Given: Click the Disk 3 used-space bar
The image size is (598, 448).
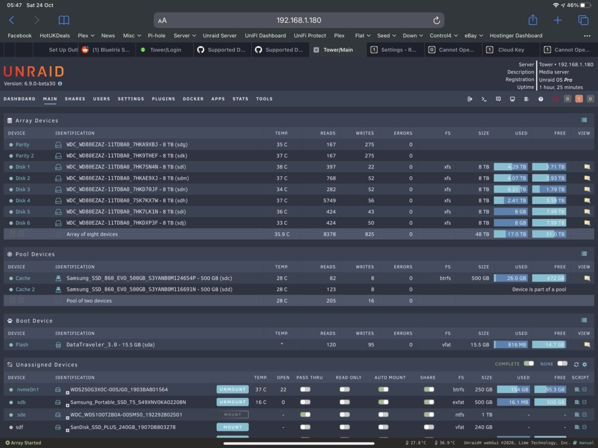Looking at the screenshot, I should [511, 190].
